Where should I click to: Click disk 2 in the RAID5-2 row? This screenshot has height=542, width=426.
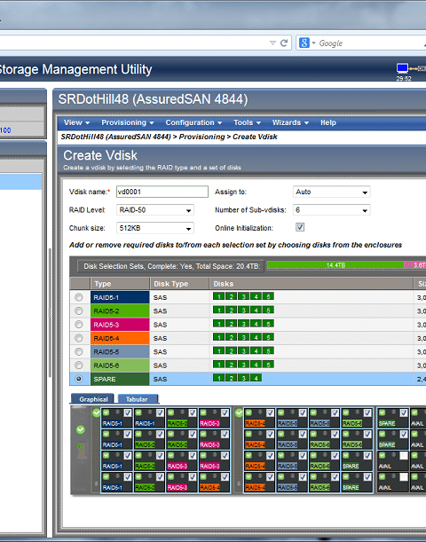231,310
